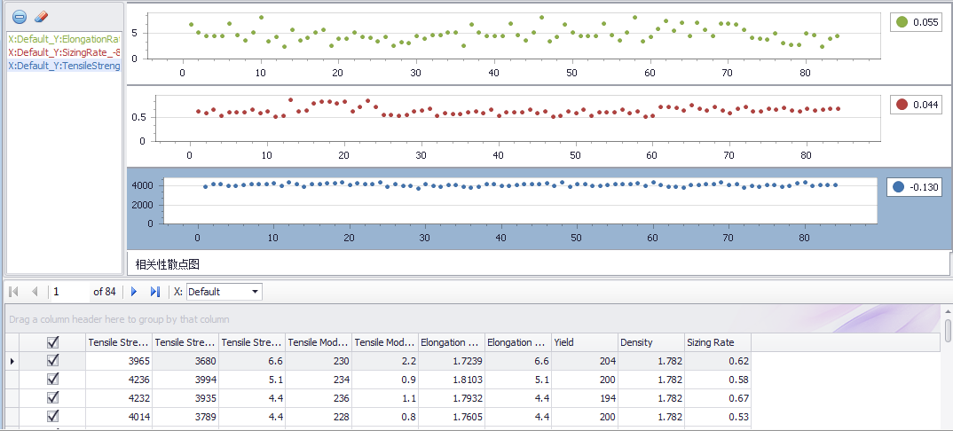Select X:Default_Y:ElongationRate series in list
Image resolution: width=953 pixels, height=431 pixels.
(65, 37)
